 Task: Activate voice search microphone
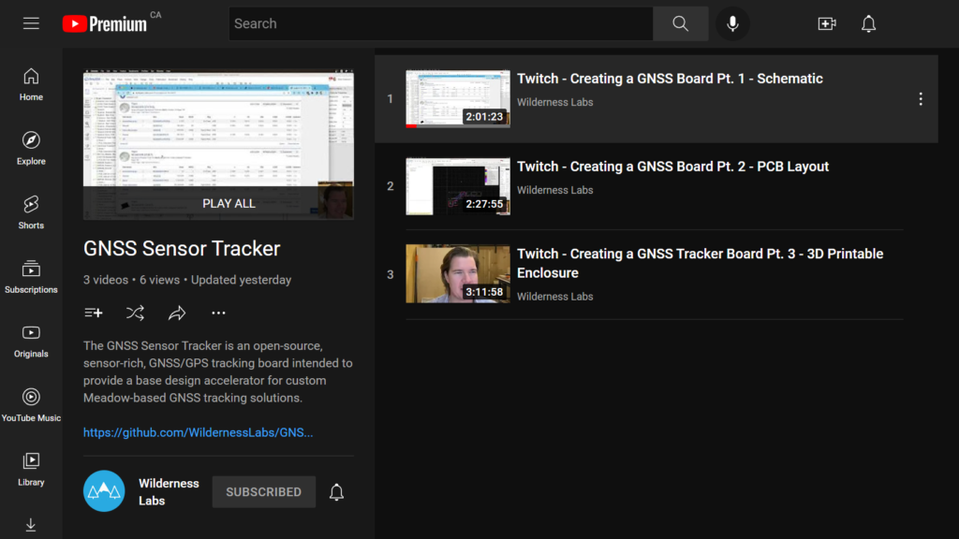point(732,23)
